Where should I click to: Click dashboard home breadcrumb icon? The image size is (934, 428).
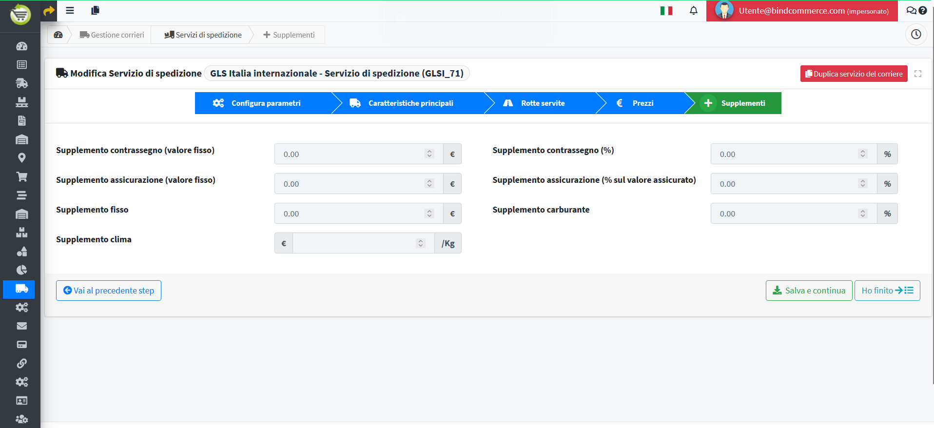(x=58, y=35)
